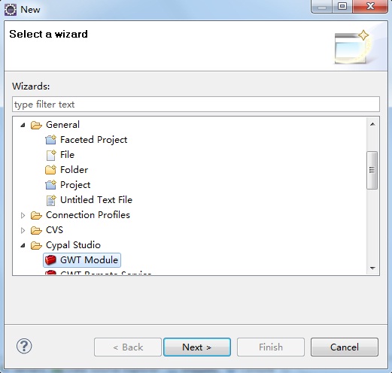Select the Project wizard icon
The image size is (392, 373).
tap(50, 185)
